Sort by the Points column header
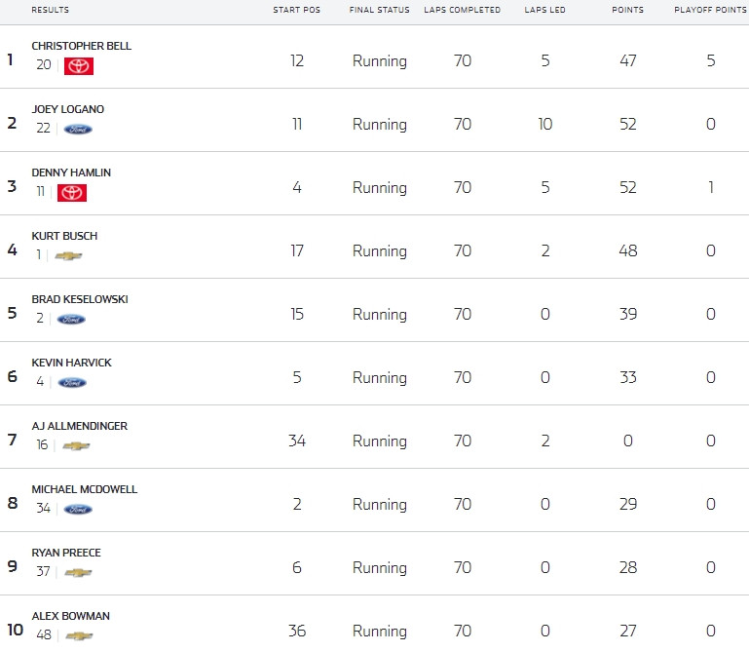The image size is (749, 652). click(x=627, y=10)
